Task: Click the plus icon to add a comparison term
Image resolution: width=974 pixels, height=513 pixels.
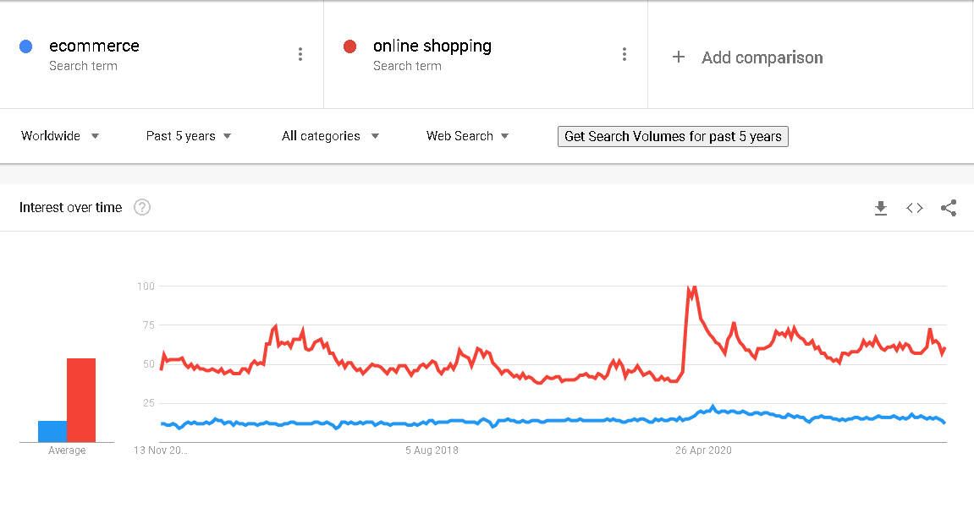Action: pos(678,57)
